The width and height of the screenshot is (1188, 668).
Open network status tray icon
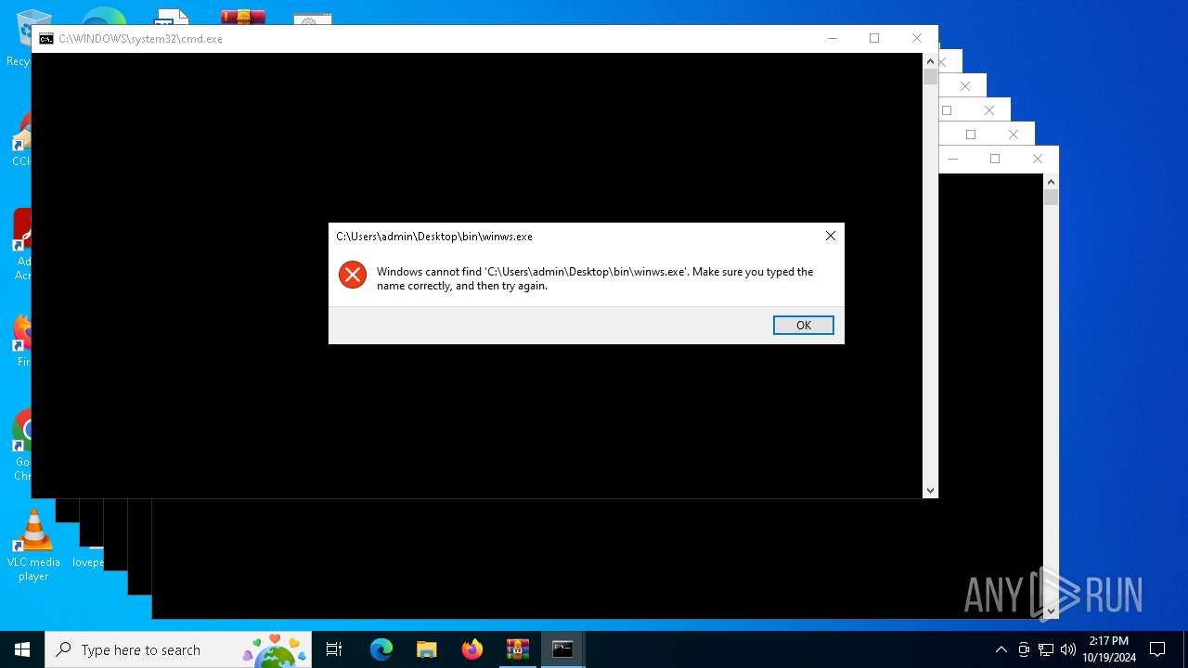(1046, 649)
